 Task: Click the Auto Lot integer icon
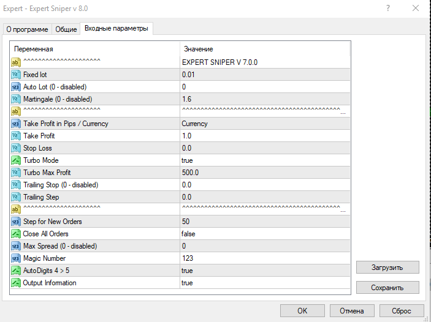point(17,87)
